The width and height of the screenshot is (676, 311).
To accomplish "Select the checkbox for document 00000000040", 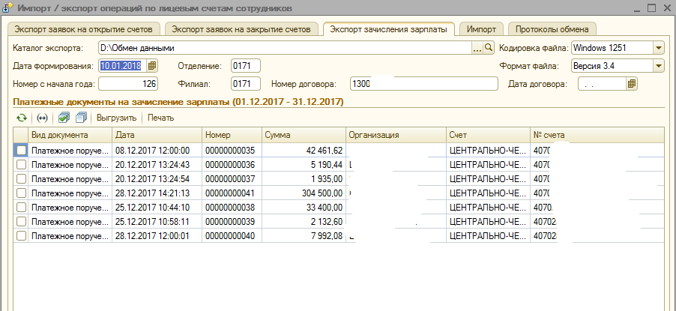I will (22, 236).
